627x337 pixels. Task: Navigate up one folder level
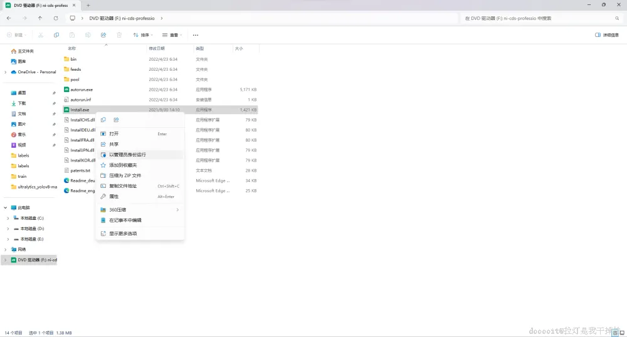click(x=40, y=18)
